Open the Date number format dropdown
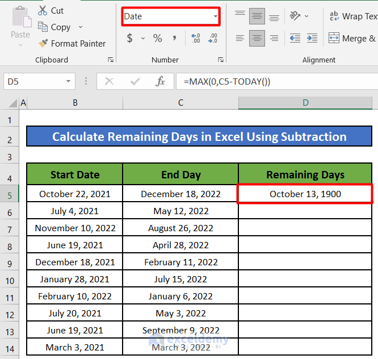378x359 pixels. [216, 16]
